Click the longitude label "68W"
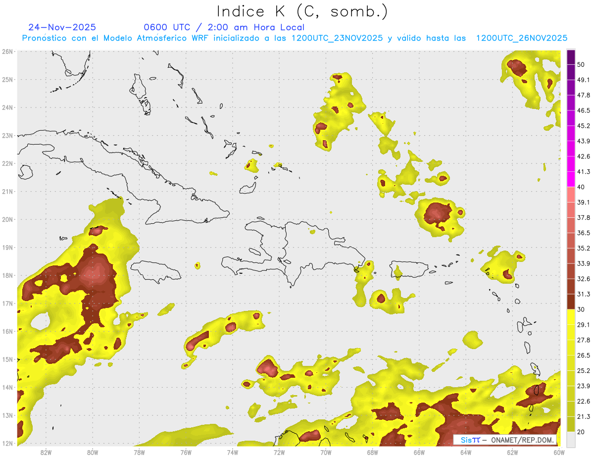Viewport: 594px width, 459px height. click(x=372, y=452)
